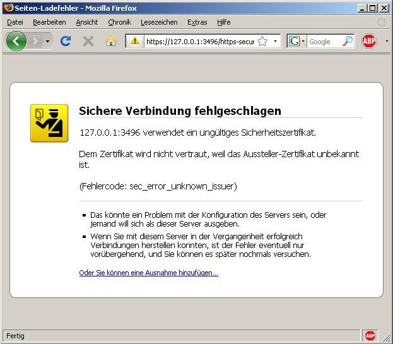Click the green Back arrow button

(x=16, y=42)
